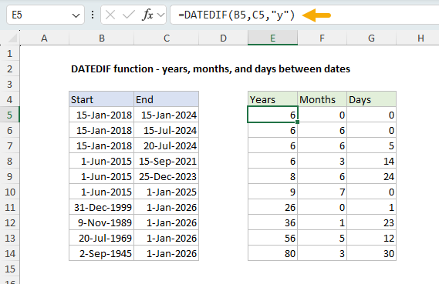
Task: Select row 2 header
Action: click(x=10, y=68)
